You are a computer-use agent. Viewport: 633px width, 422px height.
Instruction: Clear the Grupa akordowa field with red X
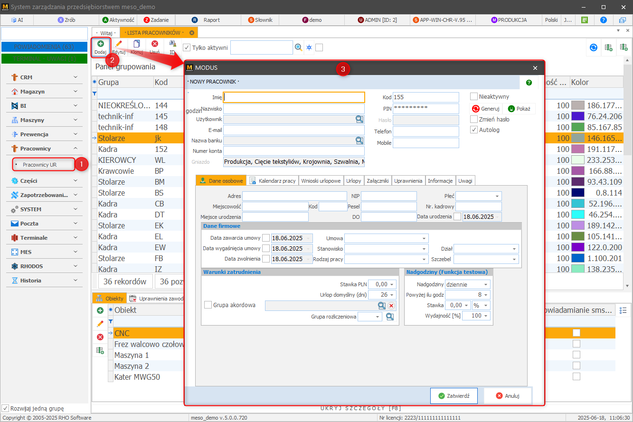[x=391, y=305]
